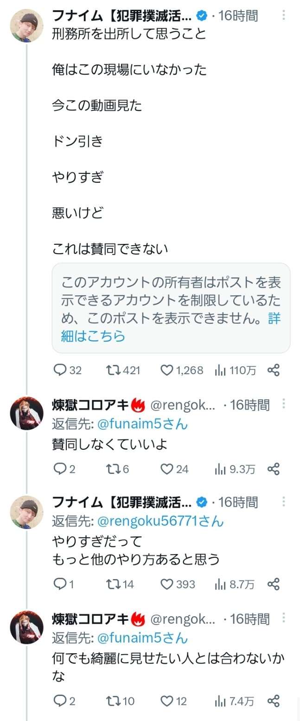Screen dimensions: 300x721
Task: Like the reply 賛同しなくていいよ
Action: (166, 469)
